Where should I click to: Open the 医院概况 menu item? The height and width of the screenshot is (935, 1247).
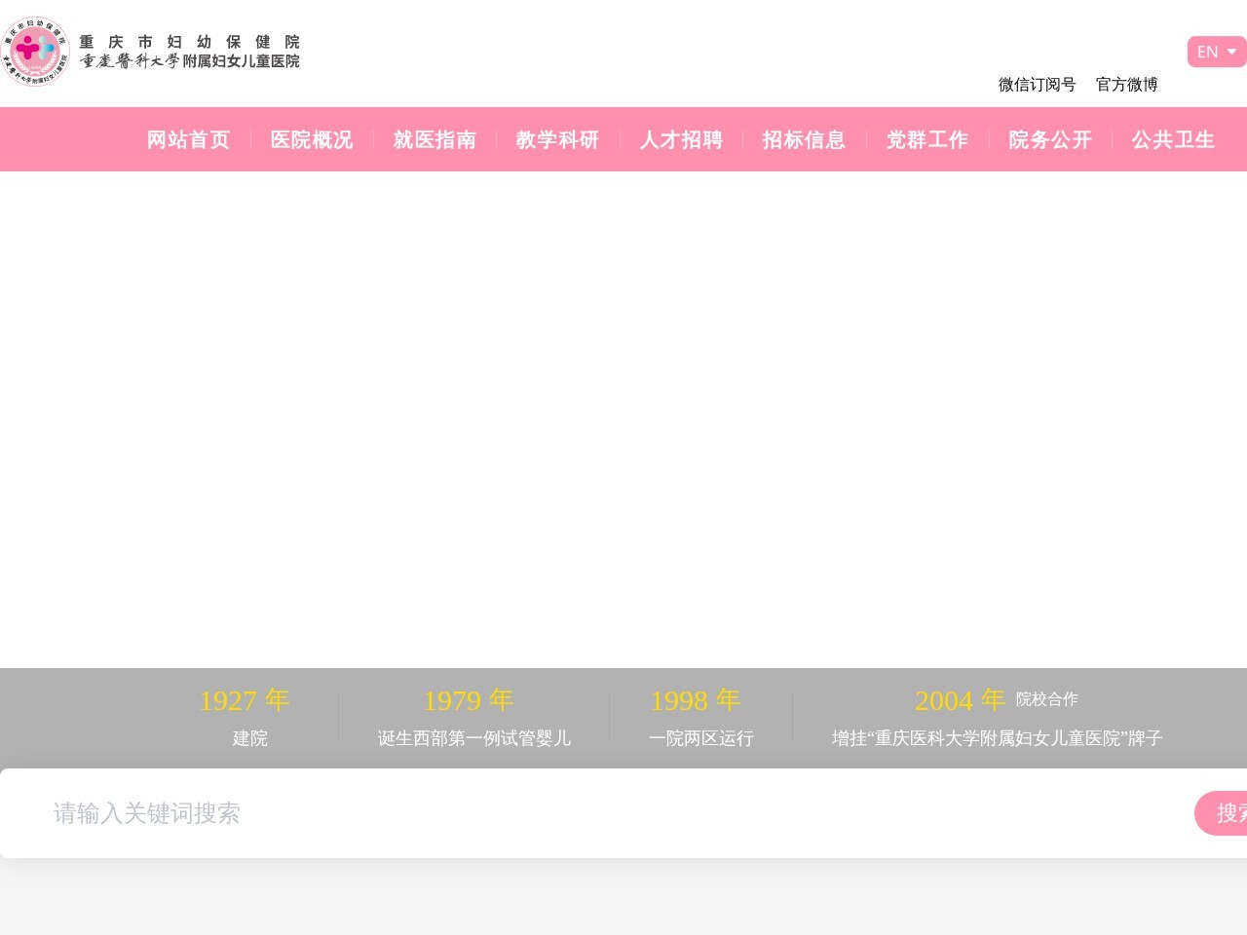tap(312, 140)
